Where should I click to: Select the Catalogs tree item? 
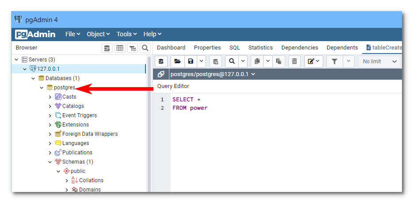click(73, 106)
